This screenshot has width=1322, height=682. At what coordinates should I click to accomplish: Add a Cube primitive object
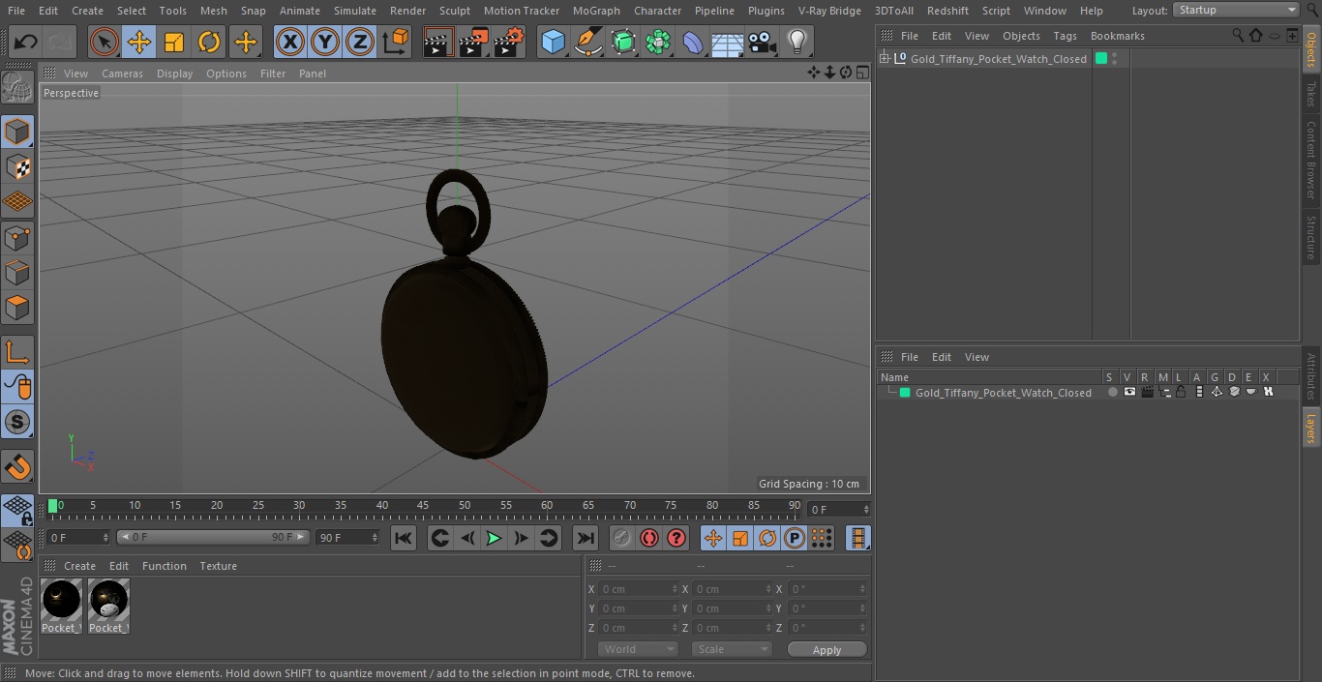point(553,43)
